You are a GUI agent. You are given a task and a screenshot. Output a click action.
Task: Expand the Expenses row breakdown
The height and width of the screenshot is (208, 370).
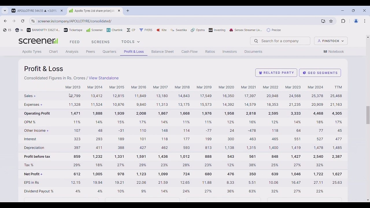coord(33,105)
